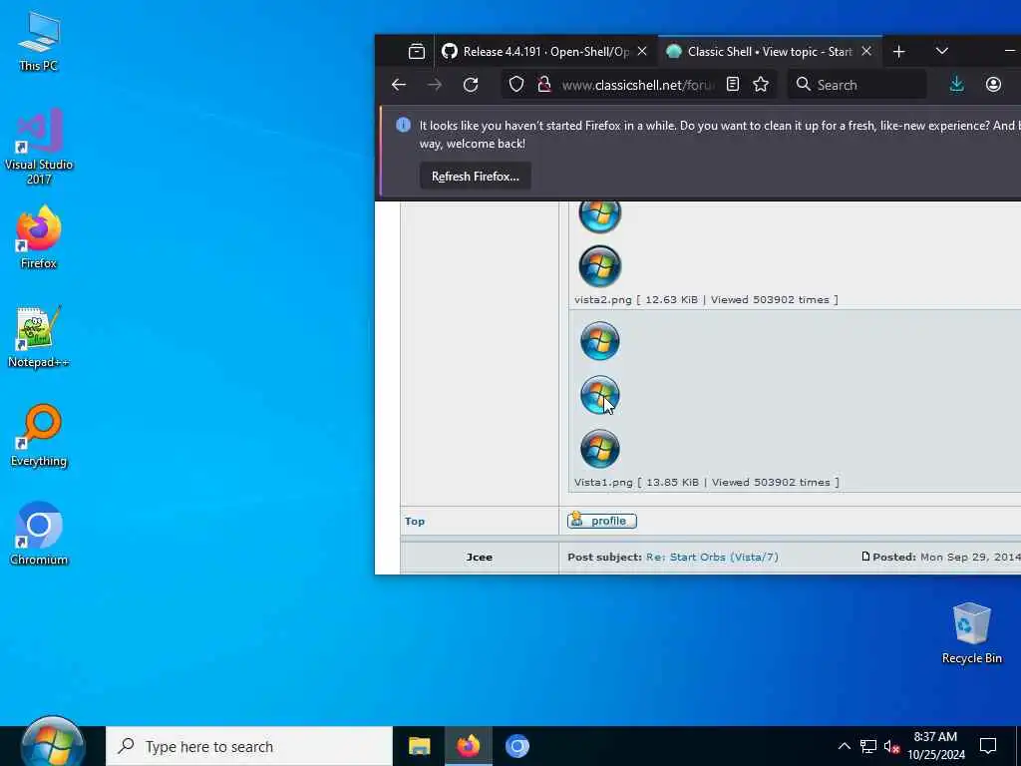Viewport: 1021px width, 766px height.
Task: Click the Start orb button
Action: [x=53, y=743]
